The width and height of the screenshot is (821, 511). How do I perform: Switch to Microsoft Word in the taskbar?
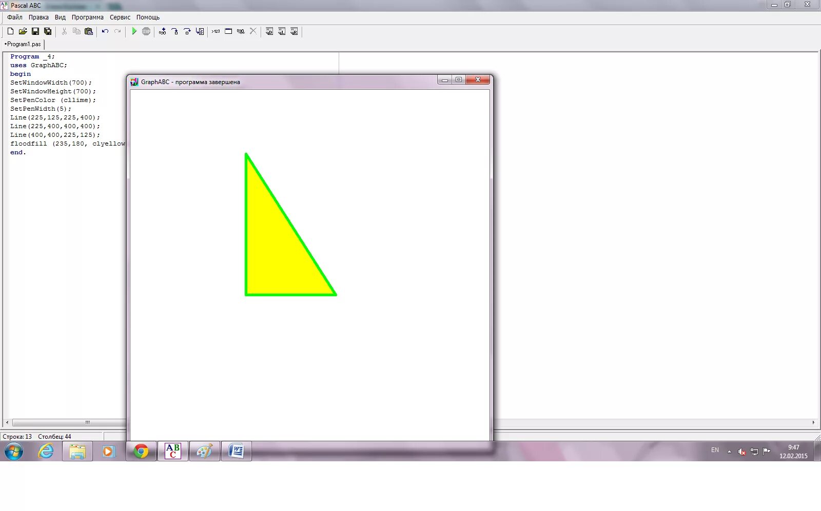coord(237,452)
